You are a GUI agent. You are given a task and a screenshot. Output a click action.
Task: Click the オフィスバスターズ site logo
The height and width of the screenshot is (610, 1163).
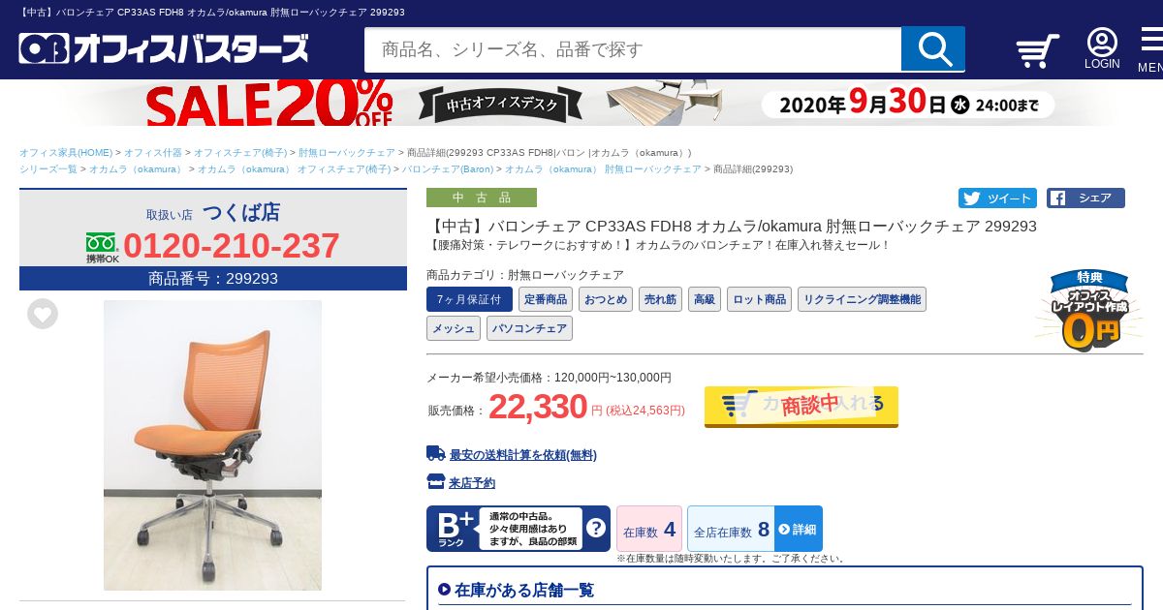[164, 48]
